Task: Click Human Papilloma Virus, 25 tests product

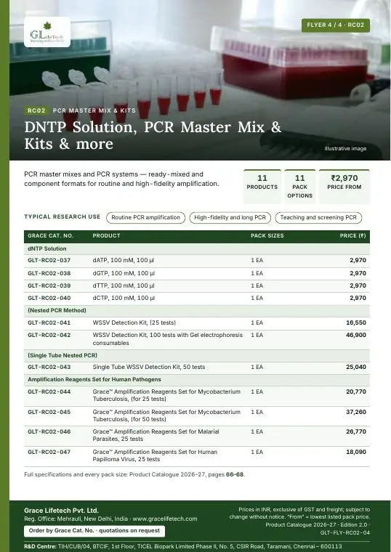Action: (155, 456)
